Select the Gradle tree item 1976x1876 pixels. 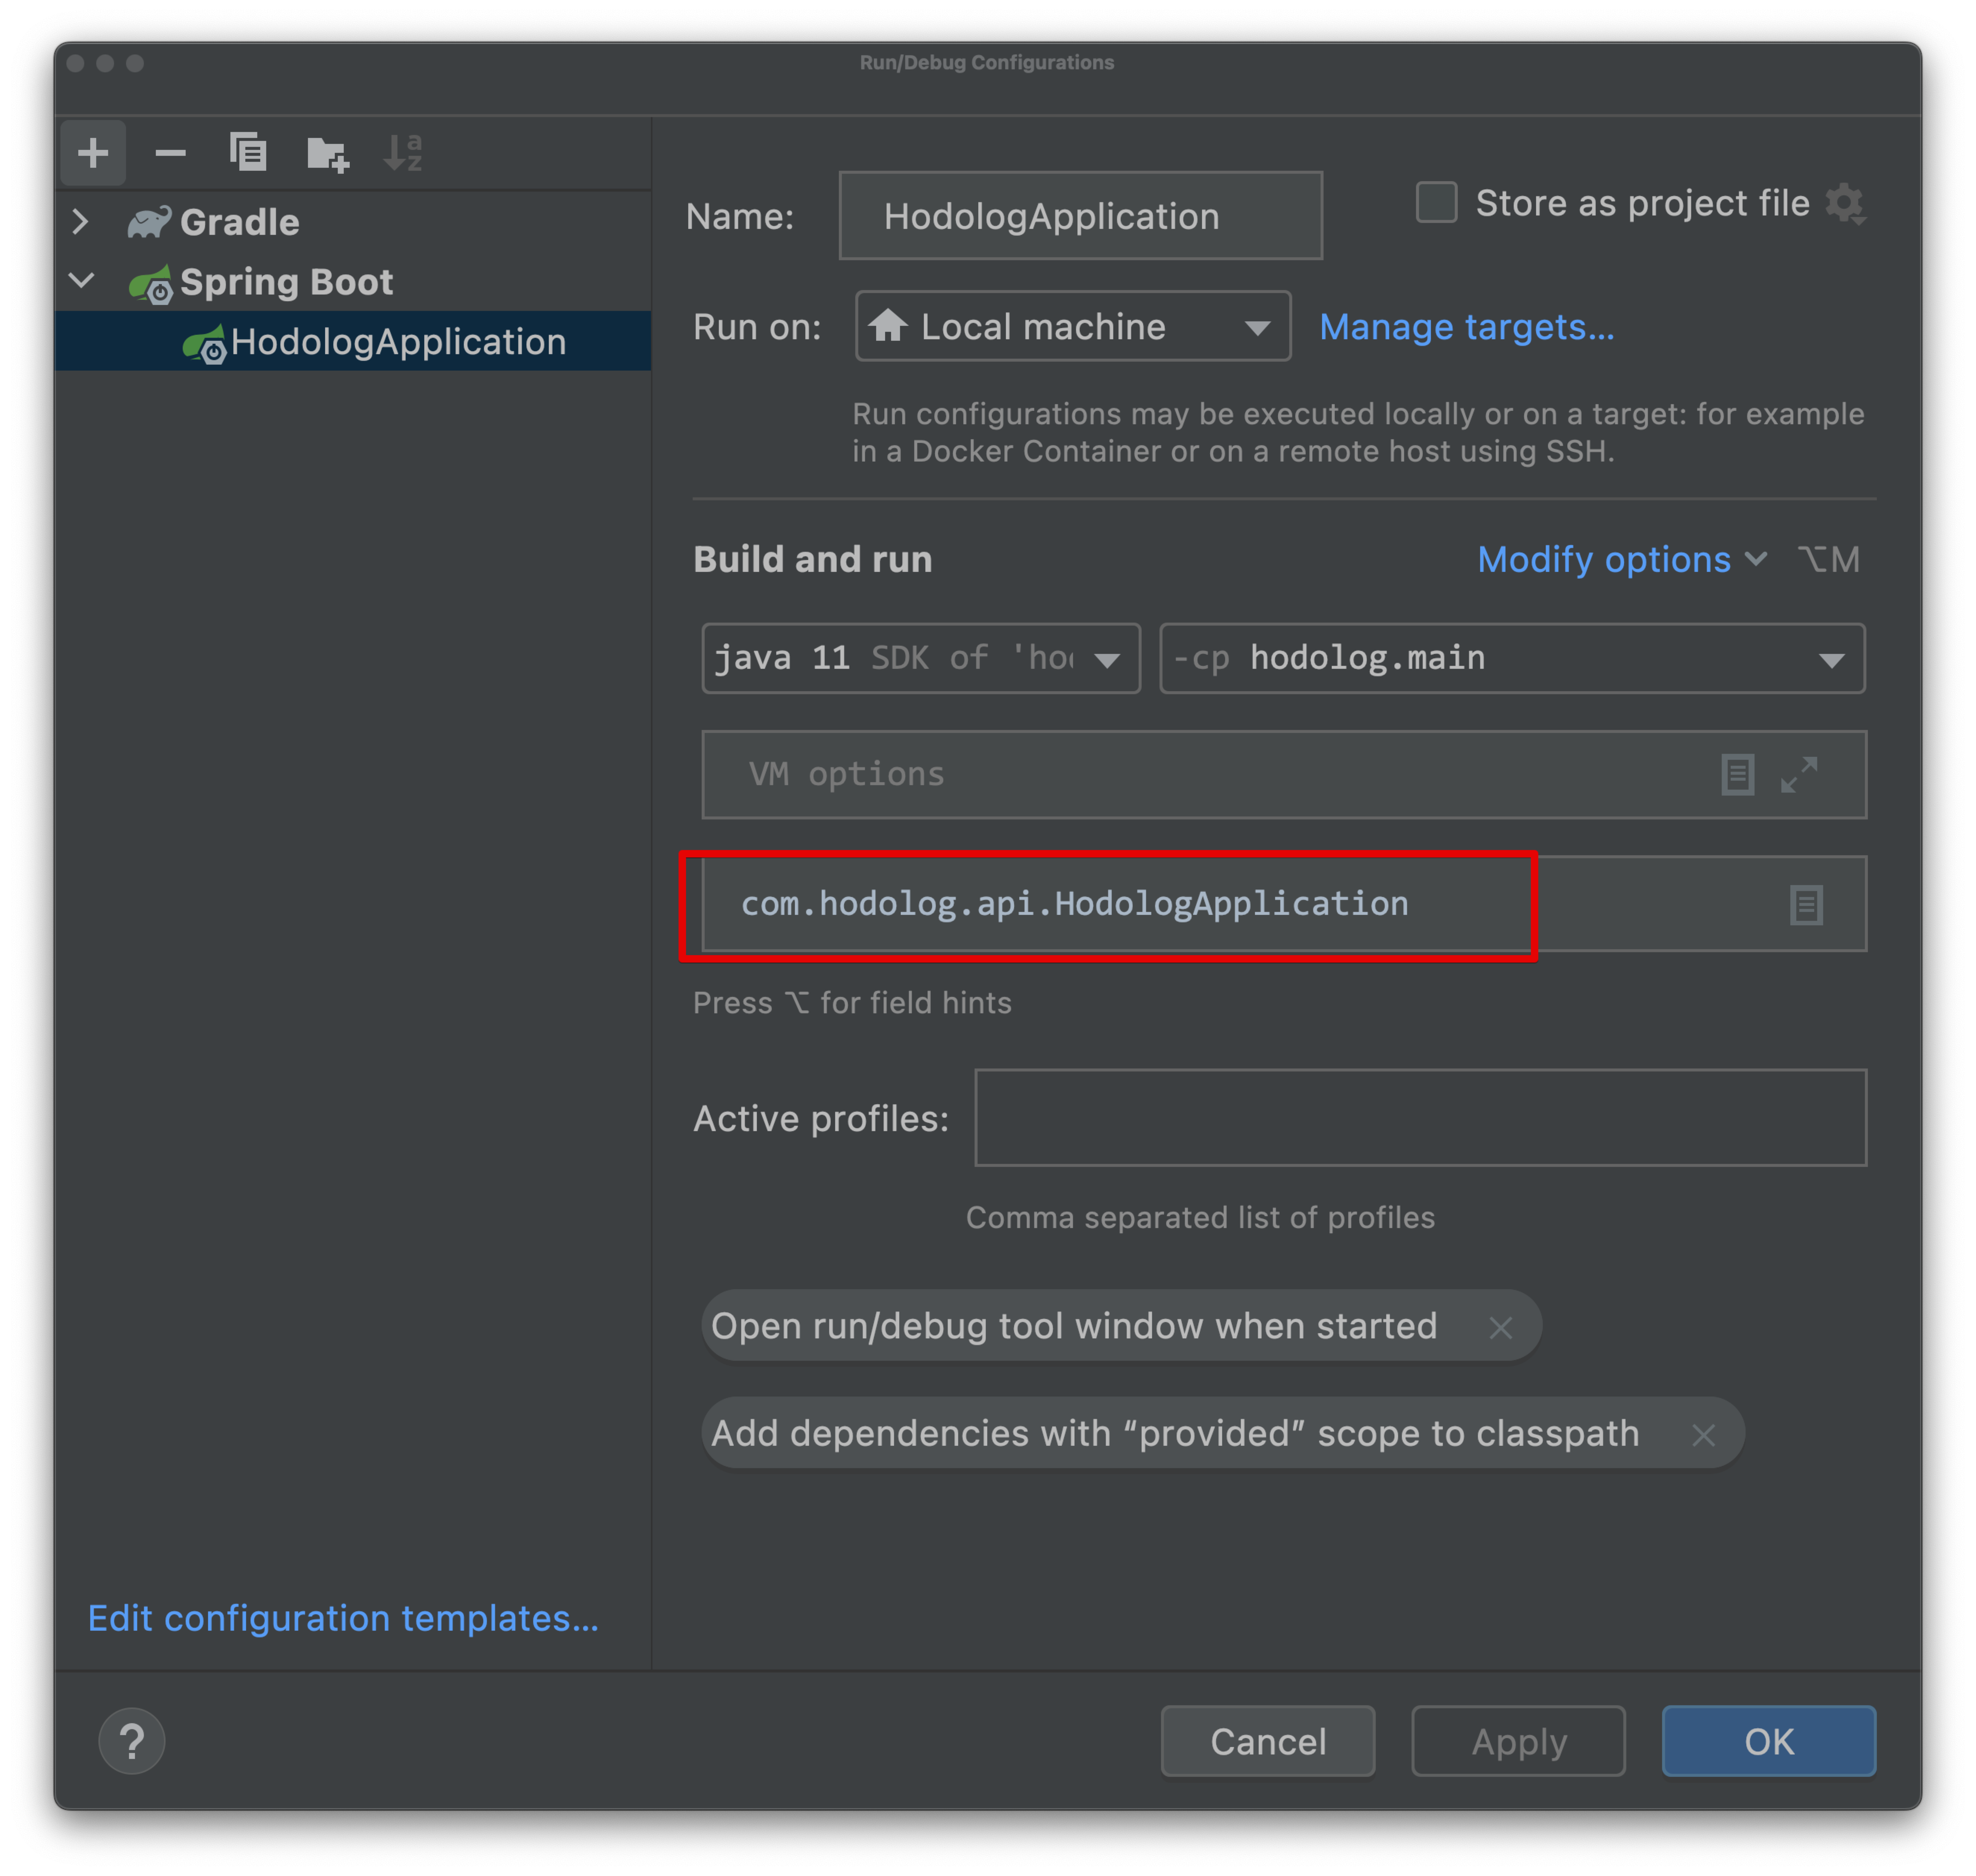pyautogui.click(x=353, y=222)
